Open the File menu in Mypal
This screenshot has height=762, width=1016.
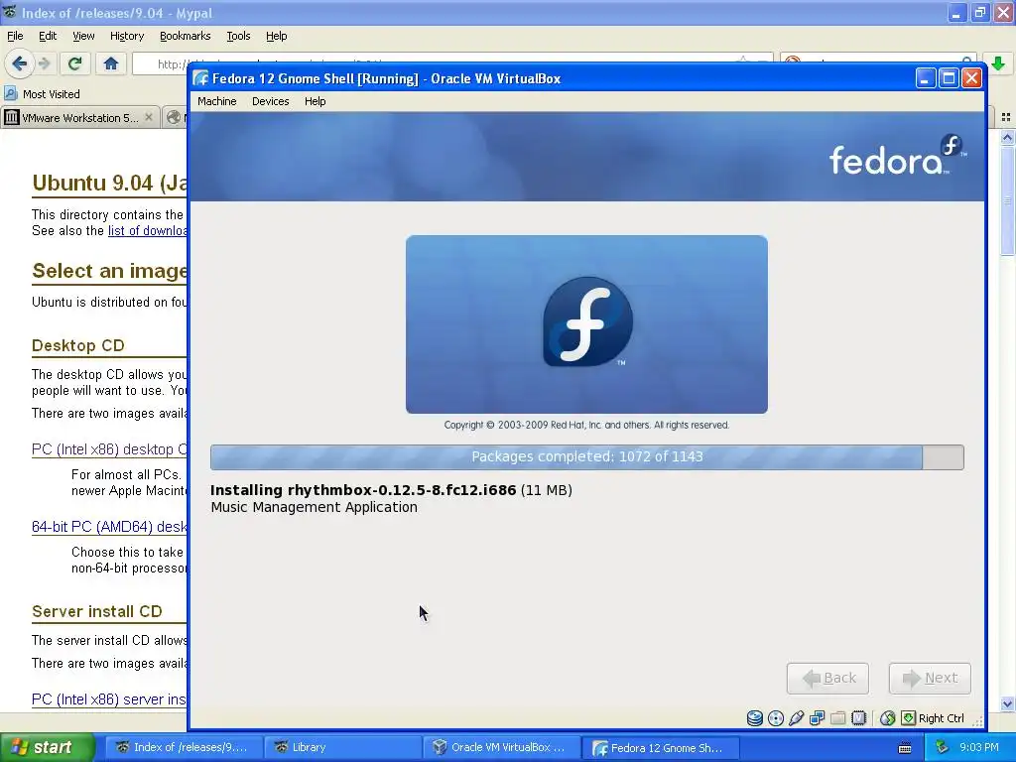click(x=15, y=36)
